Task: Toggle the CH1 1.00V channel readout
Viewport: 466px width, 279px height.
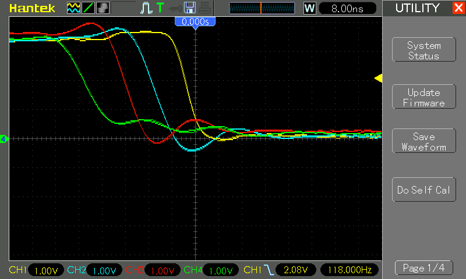Action: 36,270
